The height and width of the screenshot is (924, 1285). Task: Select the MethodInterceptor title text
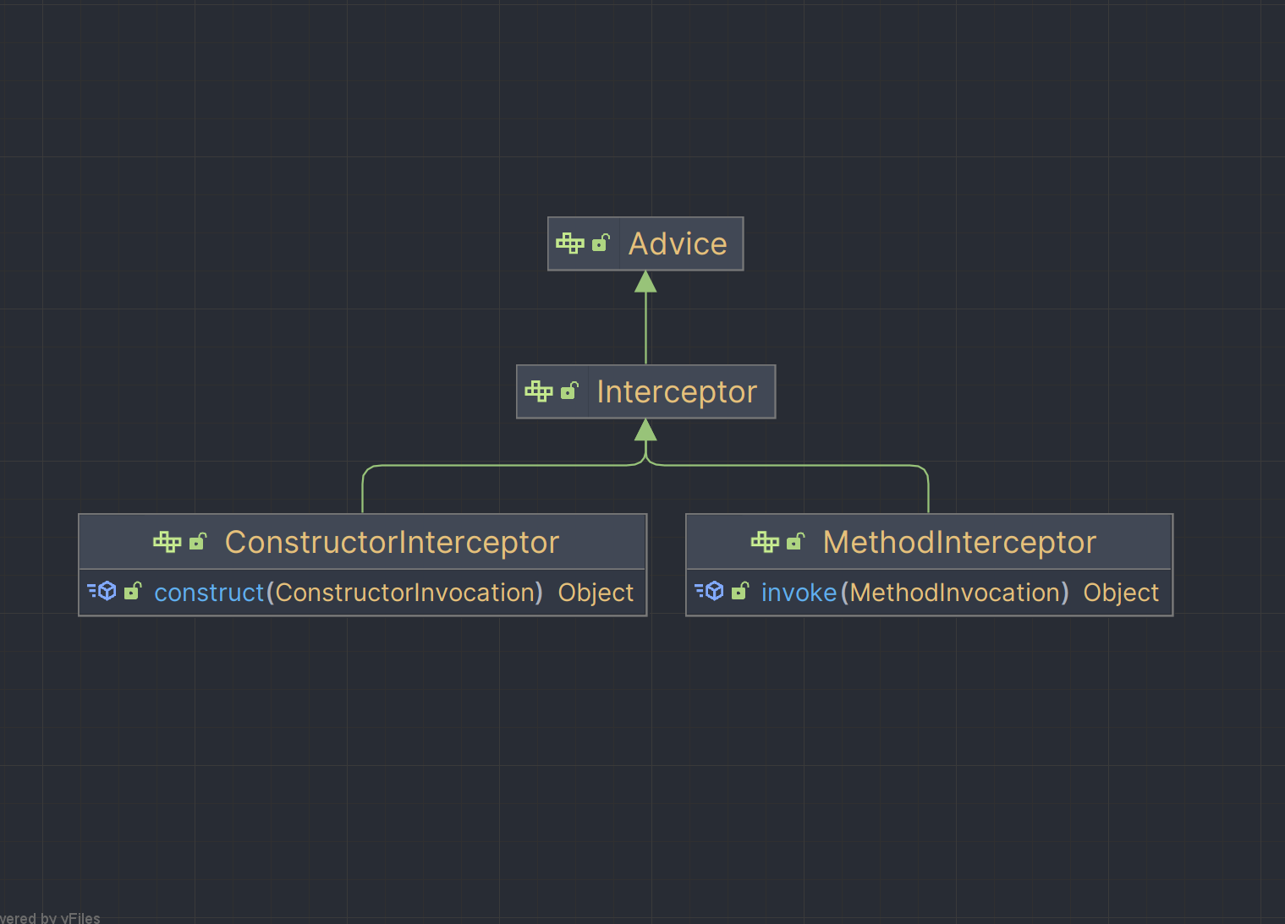[x=959, y=543]
